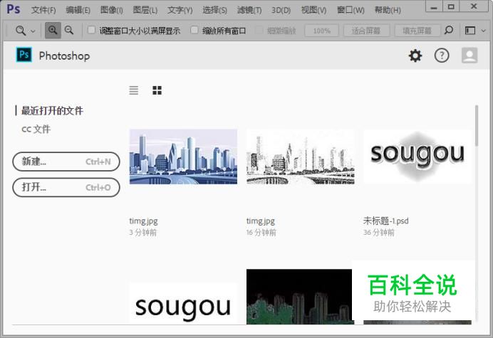
Task: Open the blue city skyline timg.jpg thumbnail
Action: point(183,157)
